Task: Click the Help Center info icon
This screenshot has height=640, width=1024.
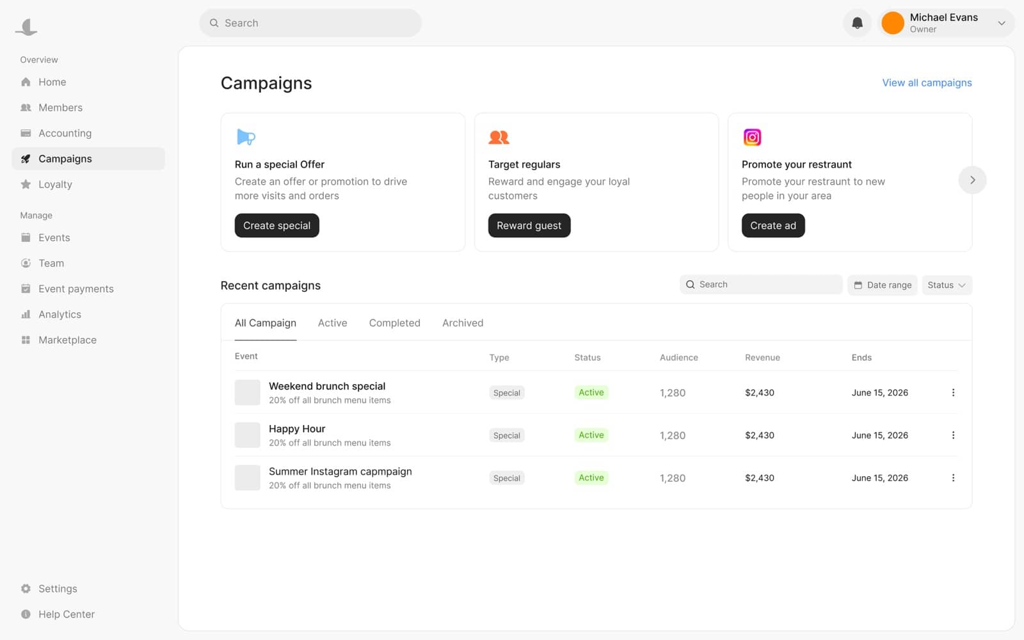Action: coord(26,614)
